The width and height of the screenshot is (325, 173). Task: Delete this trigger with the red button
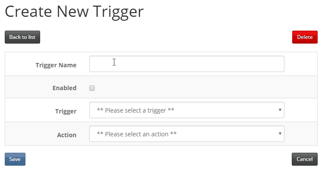point(305,37)
